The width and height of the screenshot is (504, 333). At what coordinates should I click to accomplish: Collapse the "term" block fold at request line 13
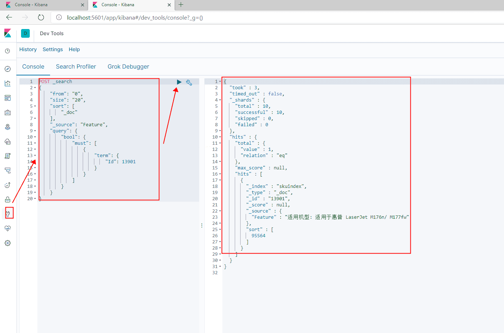[x=35, y=156]
